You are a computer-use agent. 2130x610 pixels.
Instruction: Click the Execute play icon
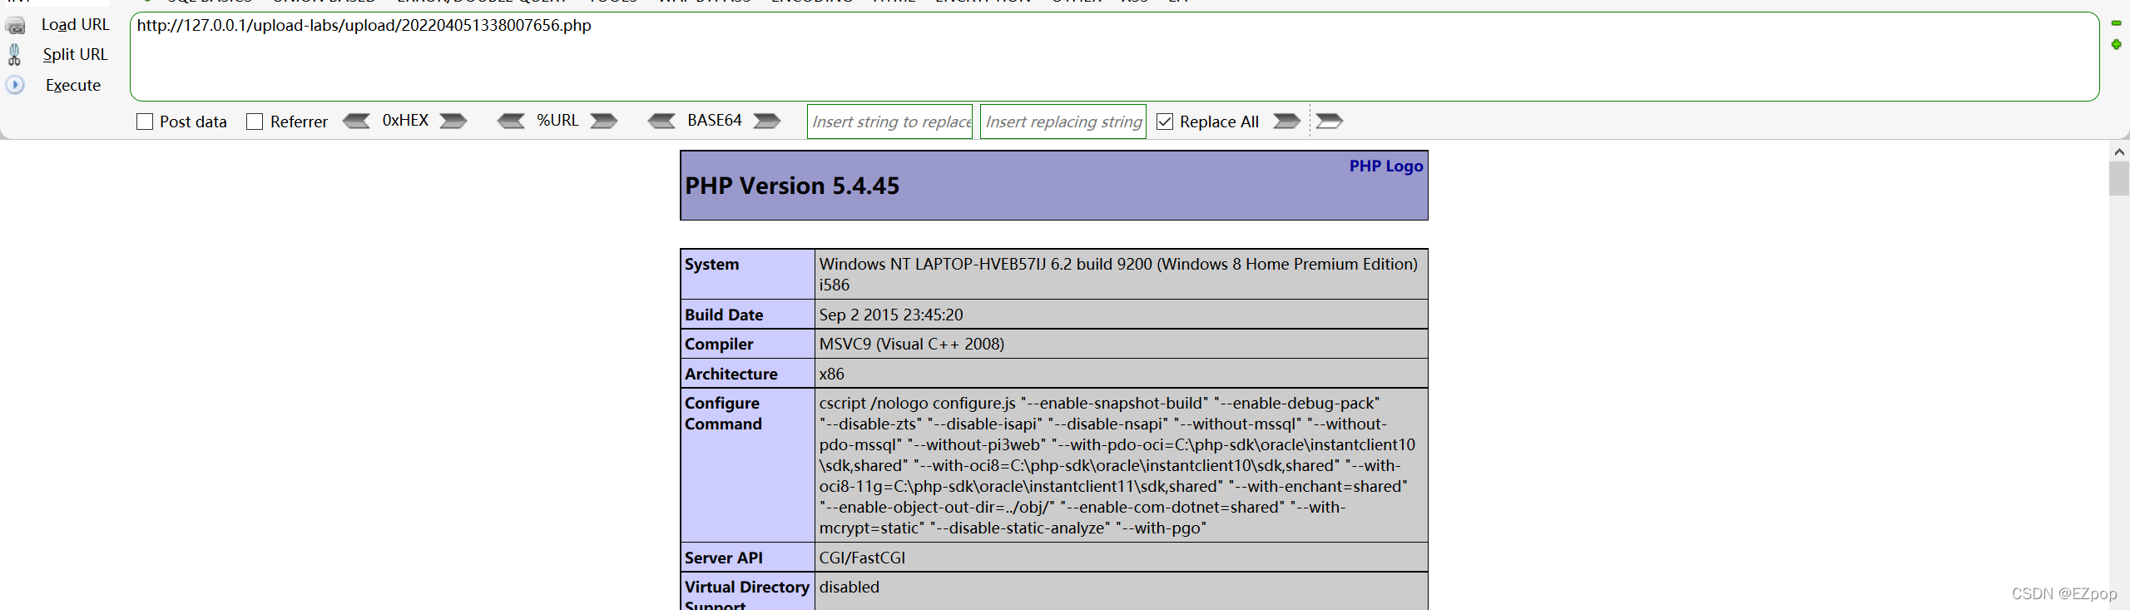tap(15, 85)
